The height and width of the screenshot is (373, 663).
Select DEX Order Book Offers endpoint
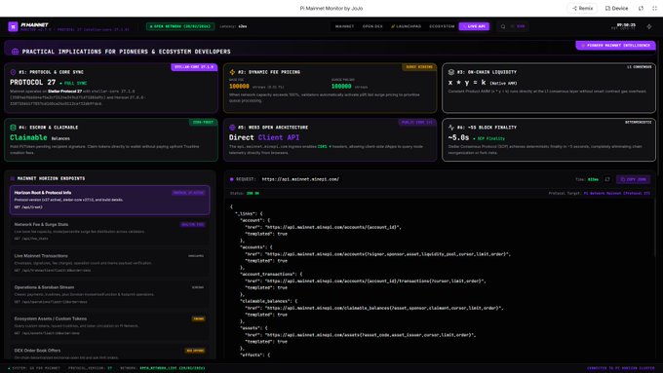(x=110, y=353)
